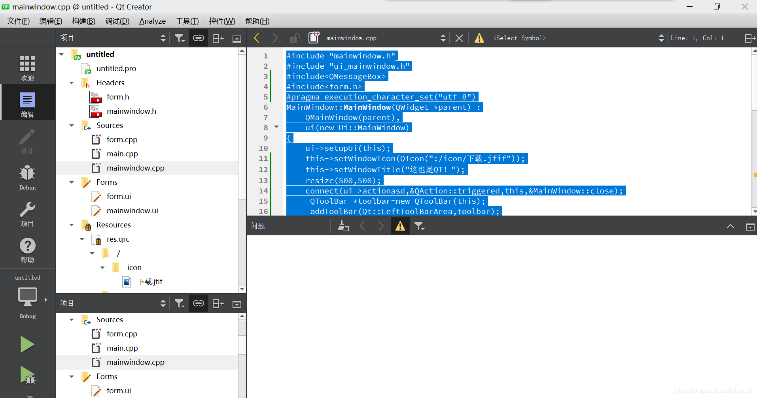Viewport: 757px width, 398px height.
Task: Go forward in editor navigation history
Action: coord(275,38)
